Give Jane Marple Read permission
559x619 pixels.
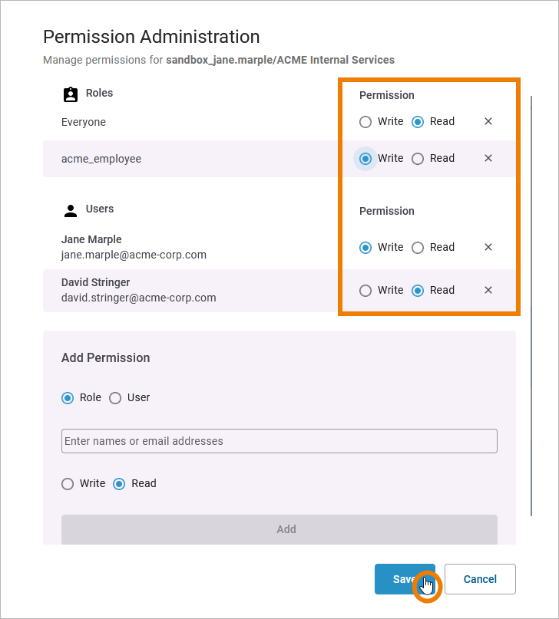418,247
